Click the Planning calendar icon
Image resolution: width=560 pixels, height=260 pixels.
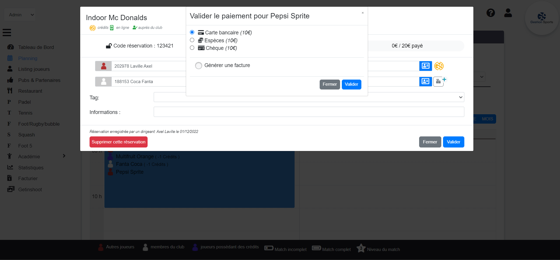point(10,58)
